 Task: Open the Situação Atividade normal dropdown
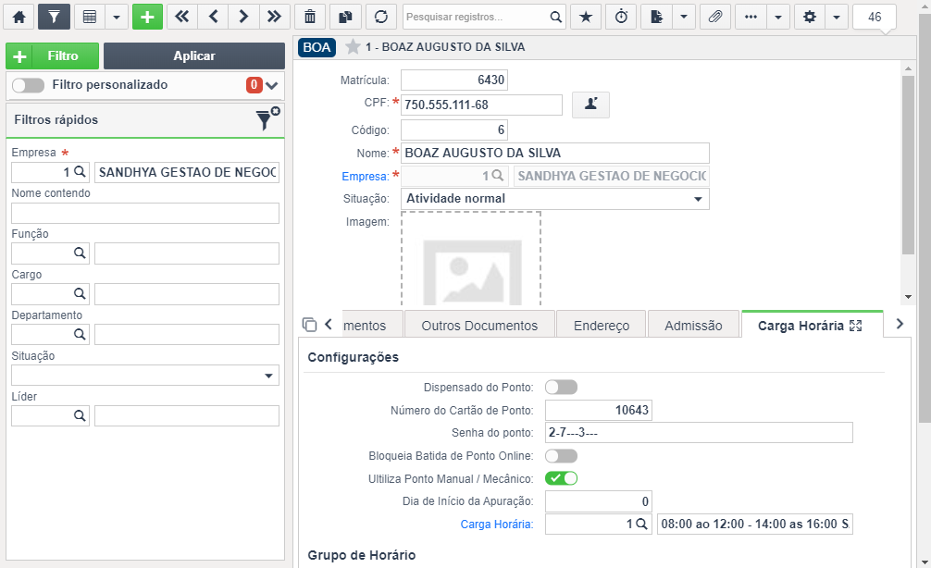[x=555, y=199]
